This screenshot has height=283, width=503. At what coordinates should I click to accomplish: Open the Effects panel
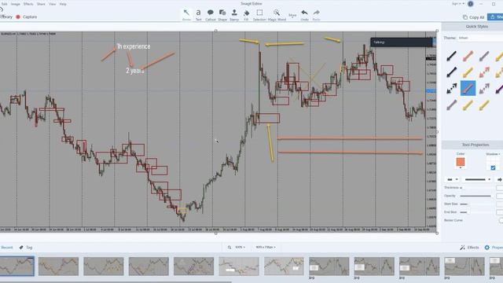pos(469,248)
